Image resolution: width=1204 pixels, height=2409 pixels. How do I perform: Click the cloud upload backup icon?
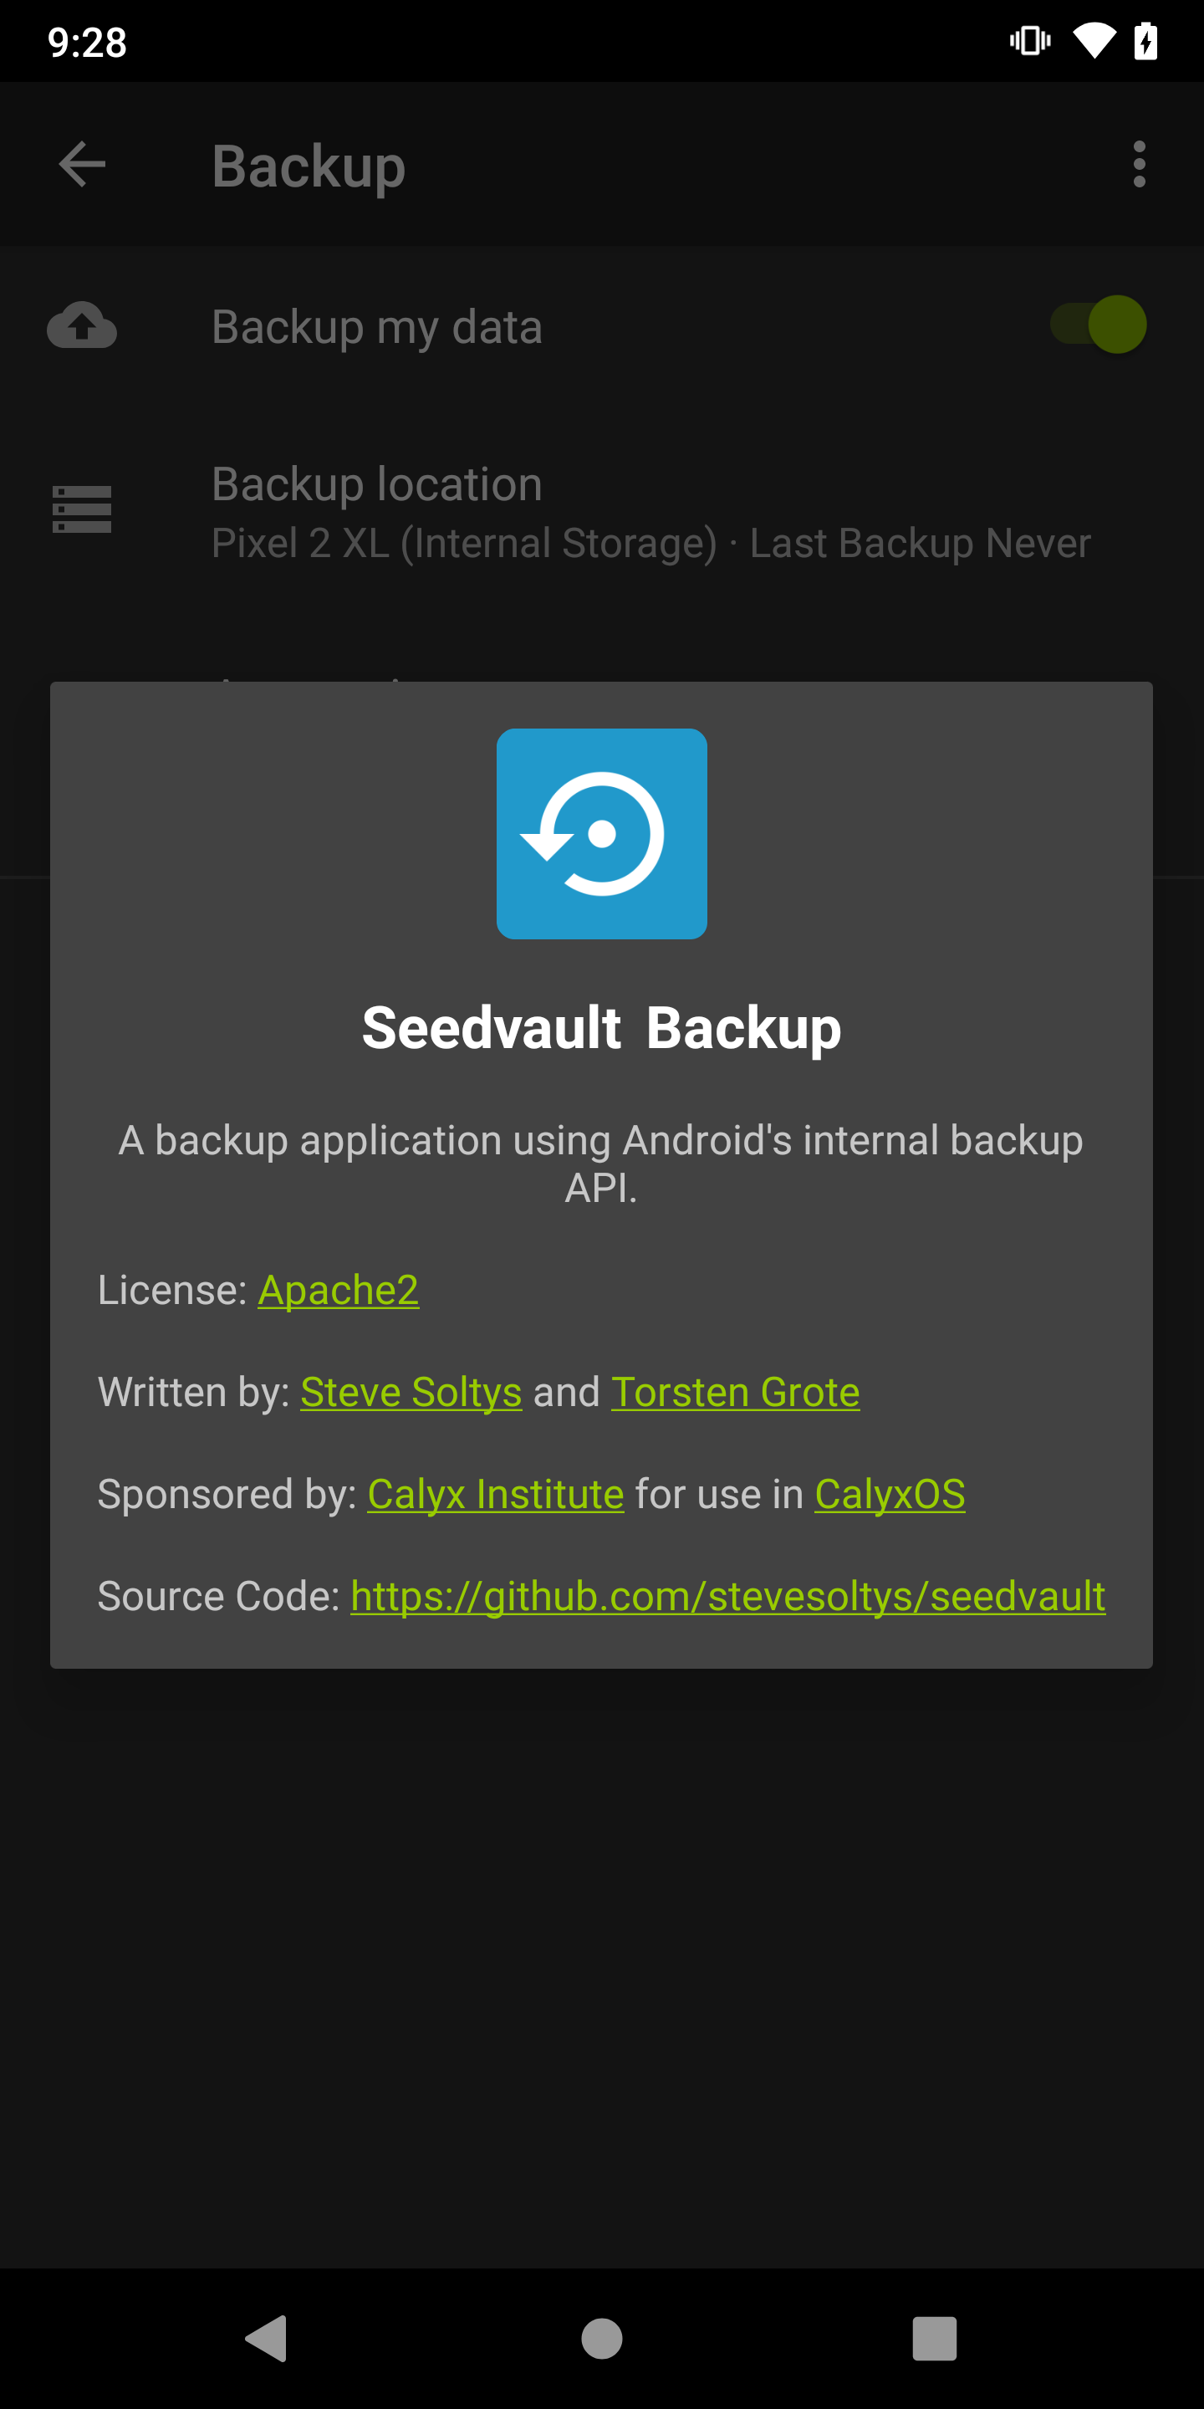(x=82, y=325)
